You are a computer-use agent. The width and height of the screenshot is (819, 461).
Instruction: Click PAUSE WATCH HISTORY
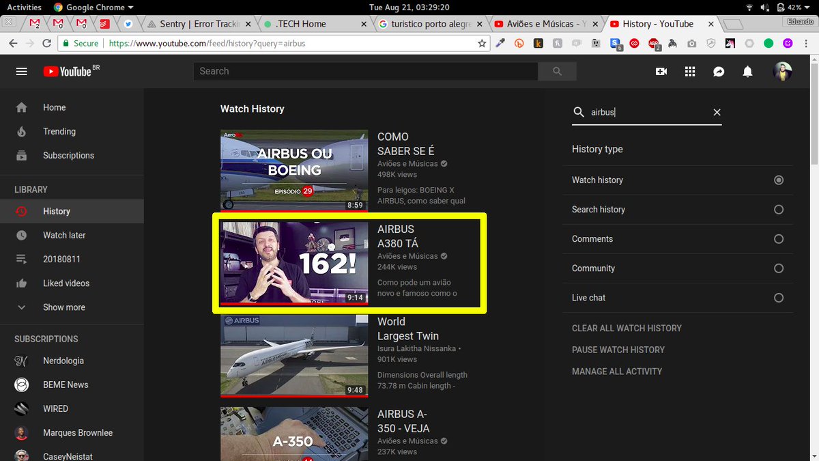tap(618, 350)
